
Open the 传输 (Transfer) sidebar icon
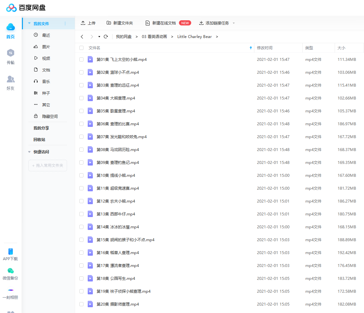(11, 53)
